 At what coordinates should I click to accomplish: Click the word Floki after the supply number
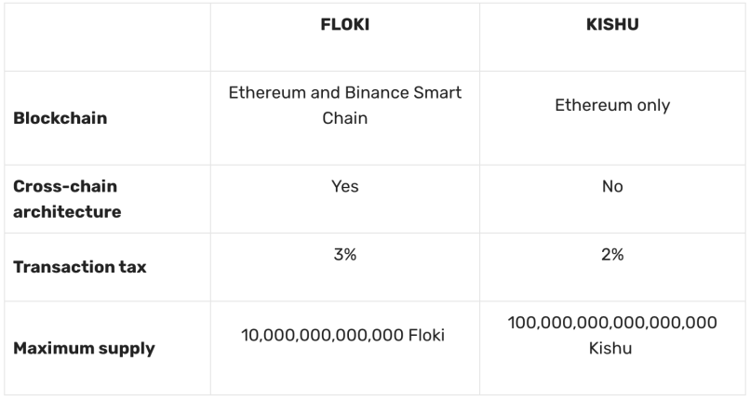[x=426, y=335]
